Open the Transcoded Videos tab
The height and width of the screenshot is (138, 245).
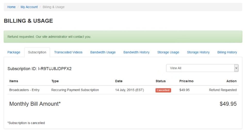pyautogui.click(x=68, y=52)
